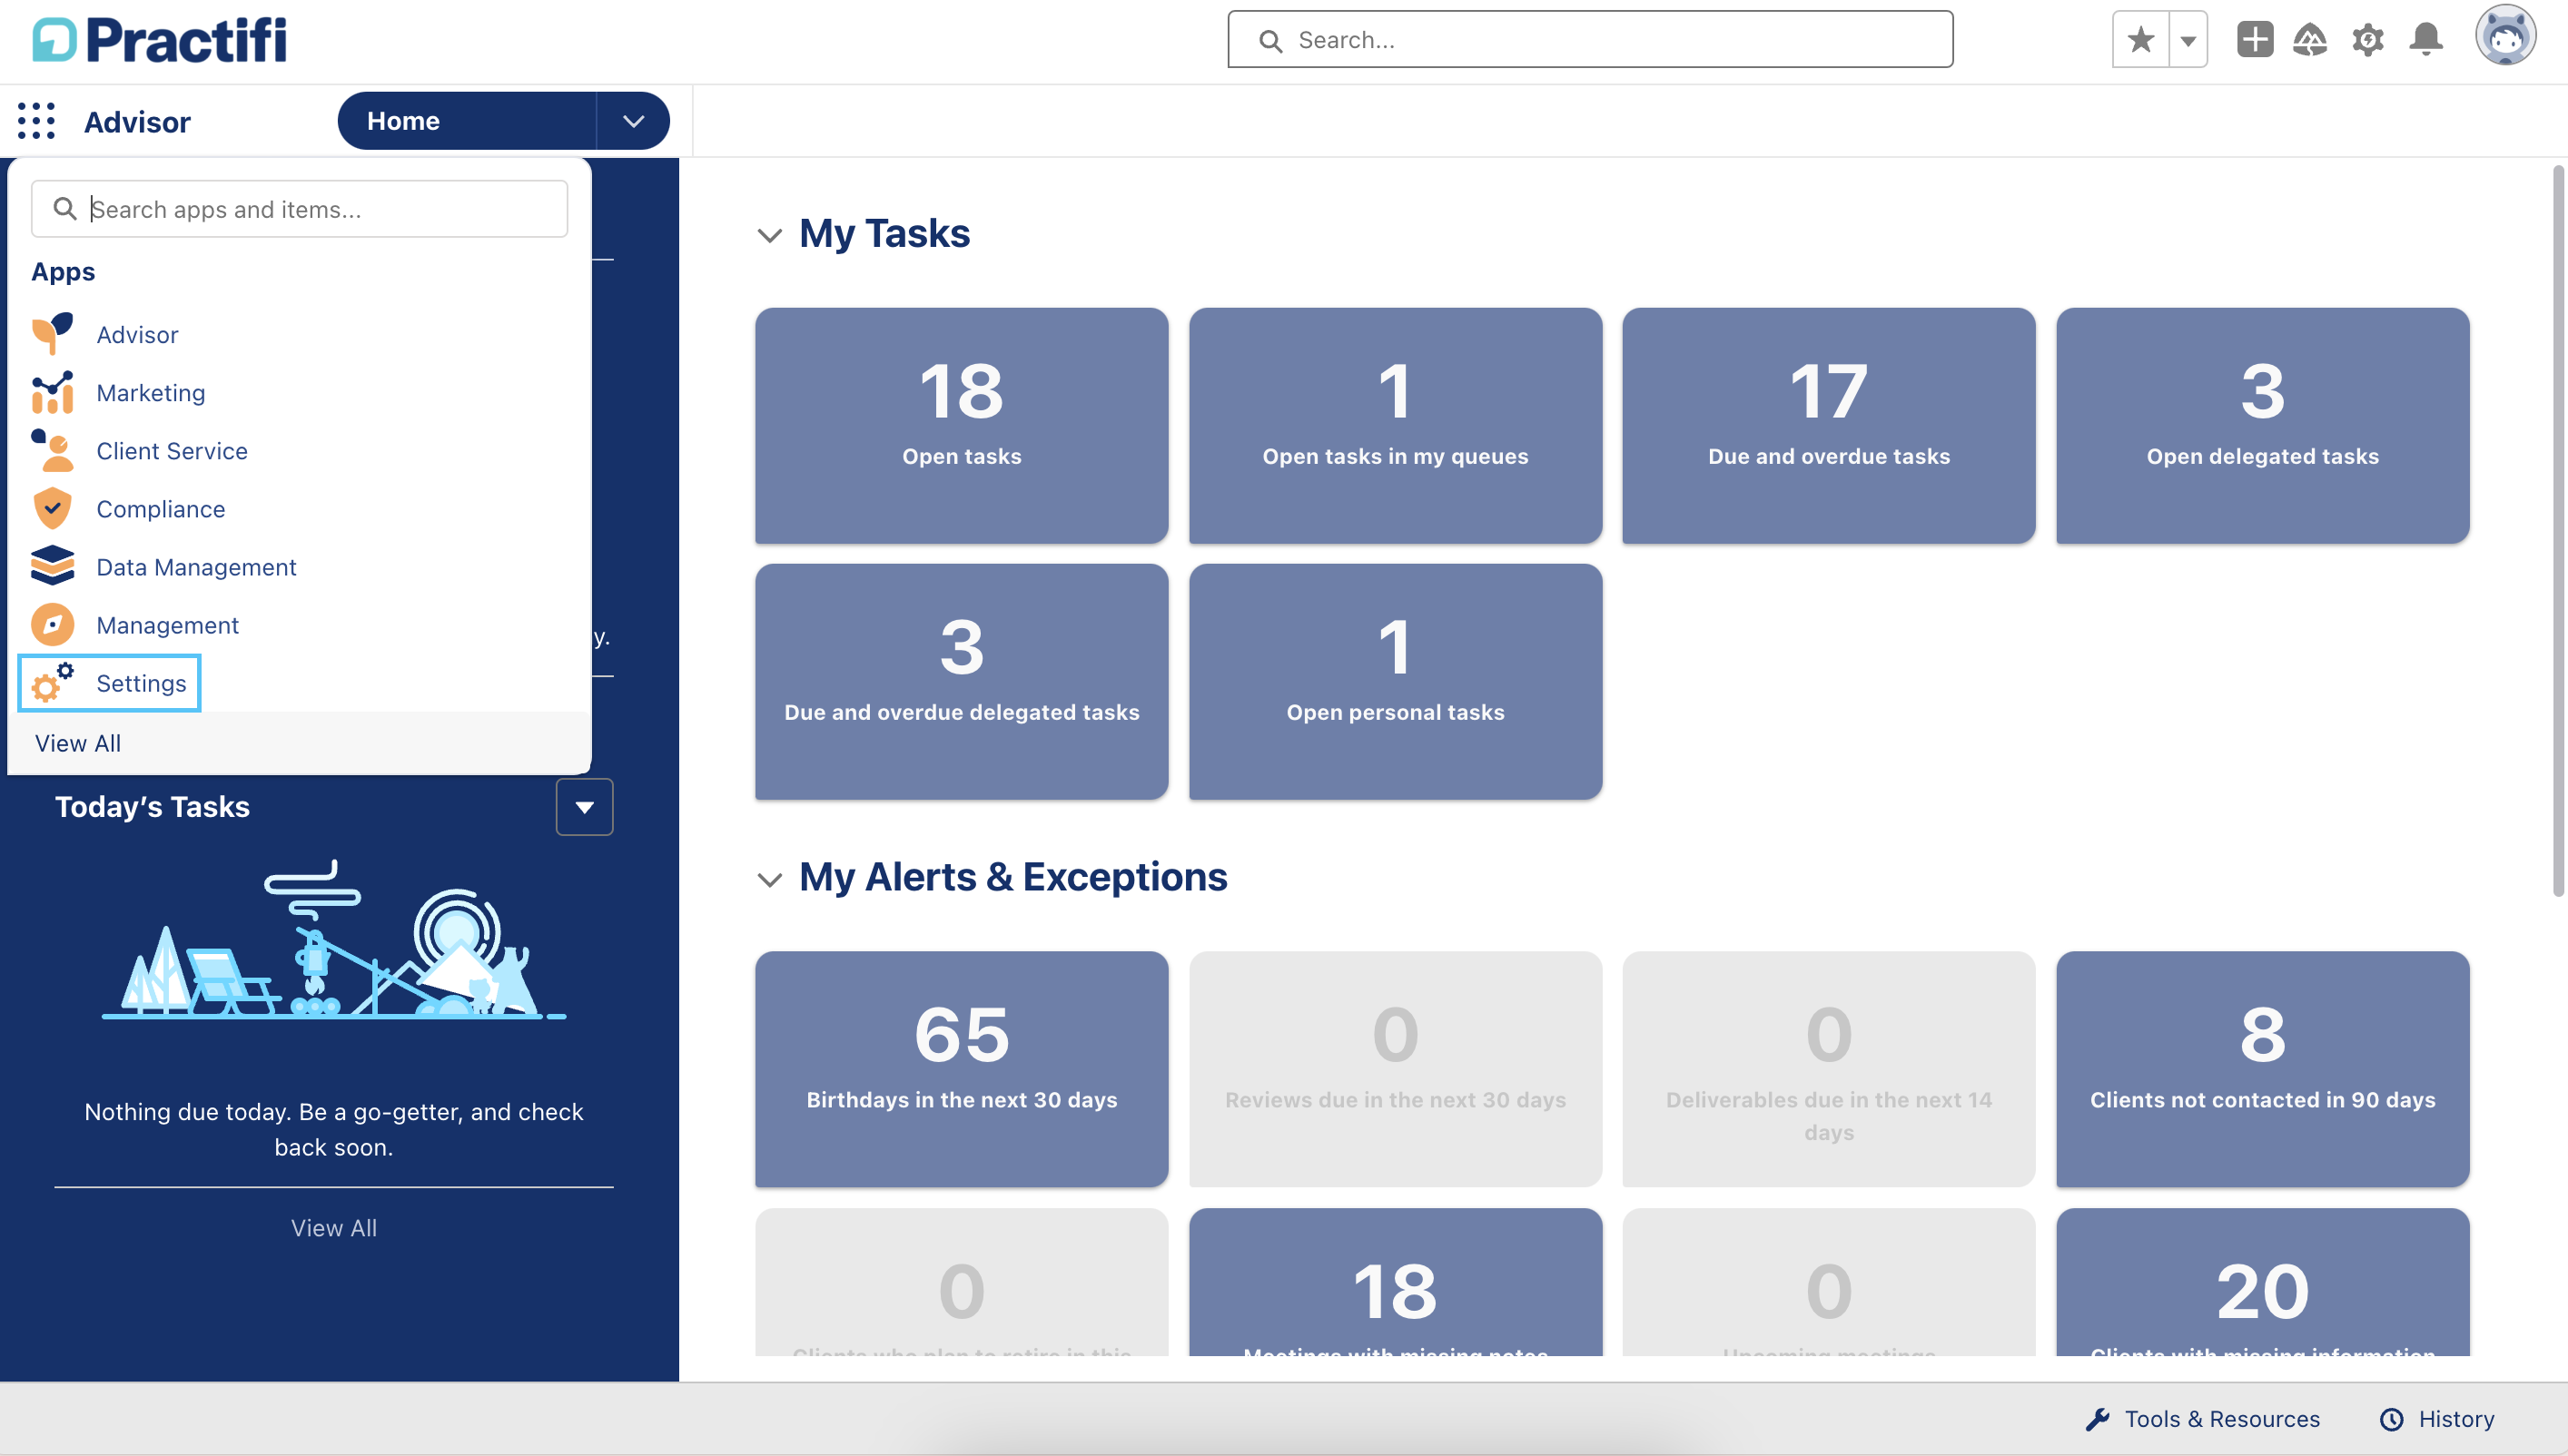Open the 3 Open delegated tasks tile
The height and width of the screenshot is (1456, 2568).
(x=2262, y=425)
